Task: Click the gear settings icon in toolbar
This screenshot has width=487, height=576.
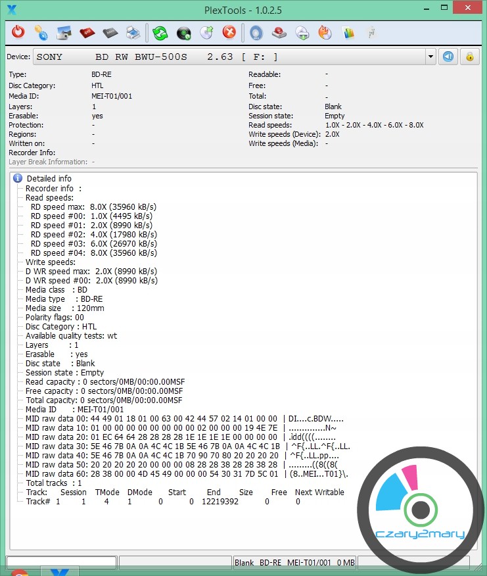Action: [x=41, y=32]
